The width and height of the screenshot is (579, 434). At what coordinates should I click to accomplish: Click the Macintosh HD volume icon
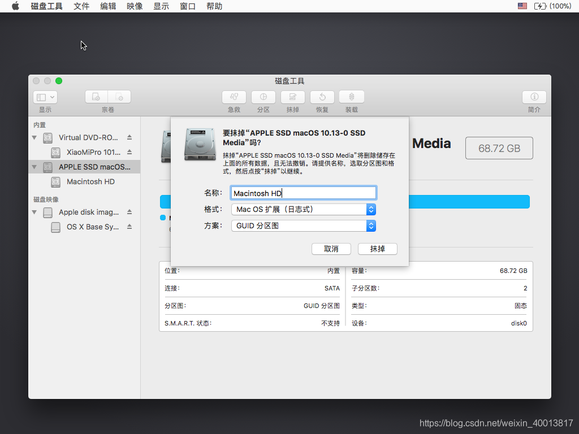click(55, 182)
